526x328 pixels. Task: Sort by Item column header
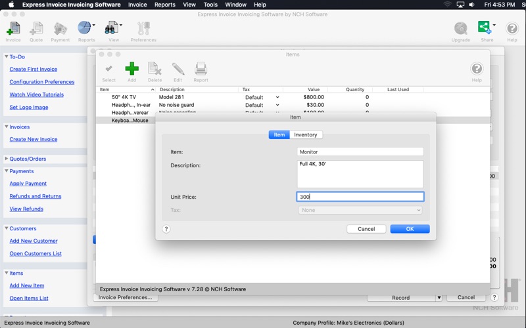click(x=126, y=89)
